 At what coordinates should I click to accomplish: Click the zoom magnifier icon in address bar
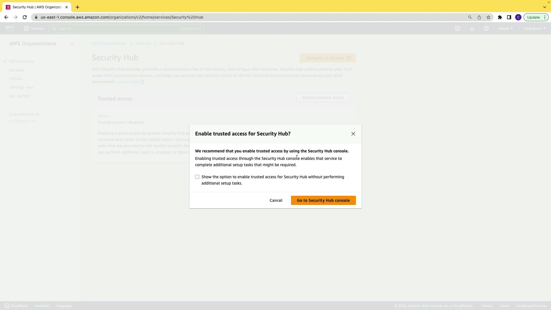(470, 17)
